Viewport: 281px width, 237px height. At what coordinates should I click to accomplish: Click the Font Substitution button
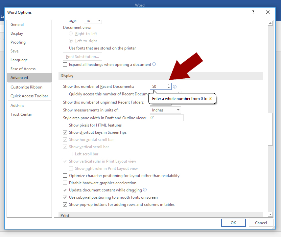click(x=82, y=57)
